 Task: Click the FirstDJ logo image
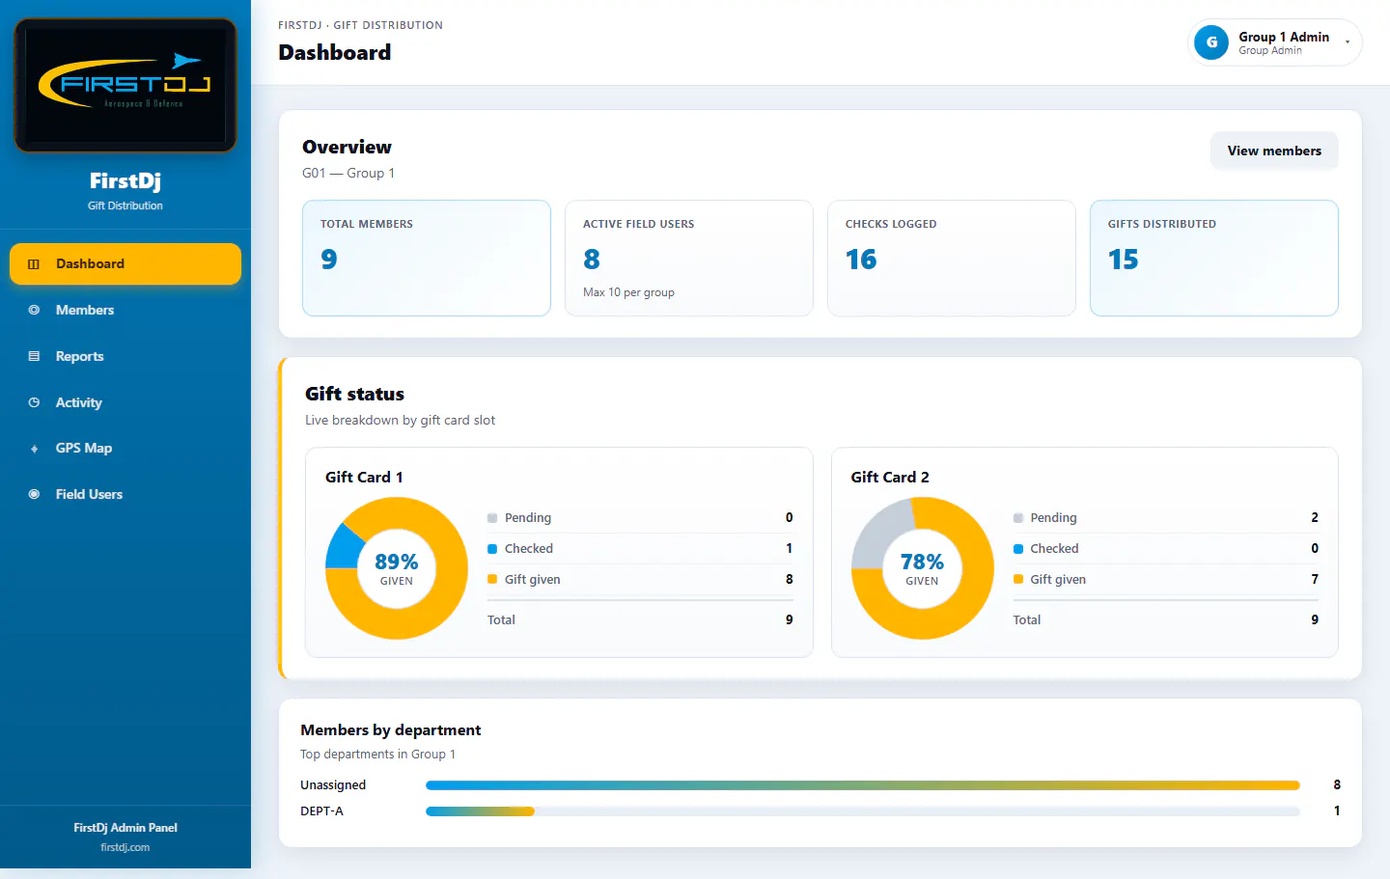pyautogui.click(x=125, y=85)
